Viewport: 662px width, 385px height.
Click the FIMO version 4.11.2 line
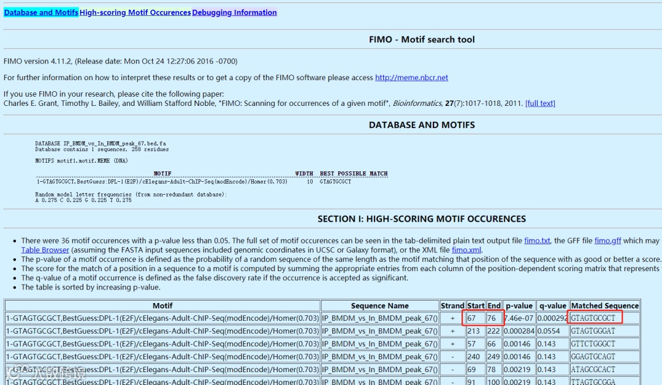120,61
